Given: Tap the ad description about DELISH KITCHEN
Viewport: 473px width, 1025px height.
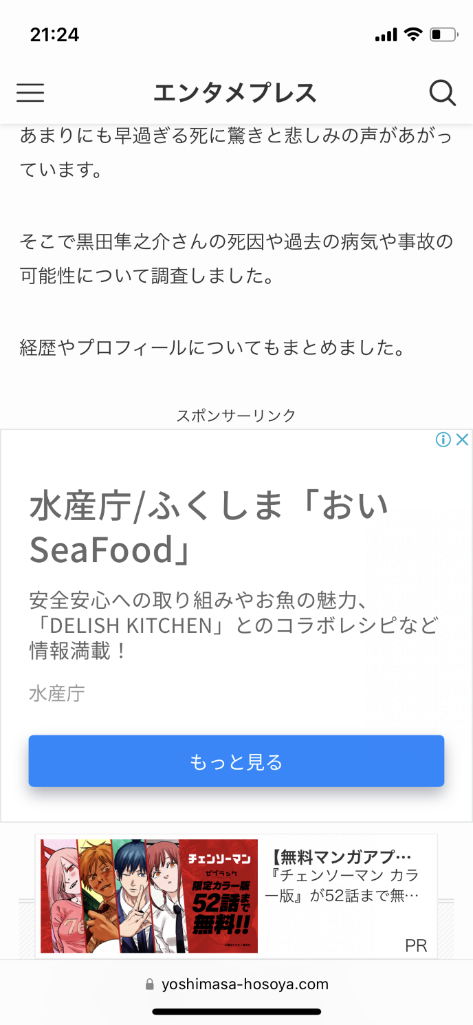Looking at the screenshot, I should pyautogui.click(x=234, y=625).
